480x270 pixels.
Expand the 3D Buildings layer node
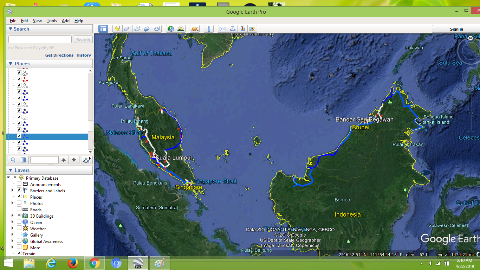click(x=13, y=216)
